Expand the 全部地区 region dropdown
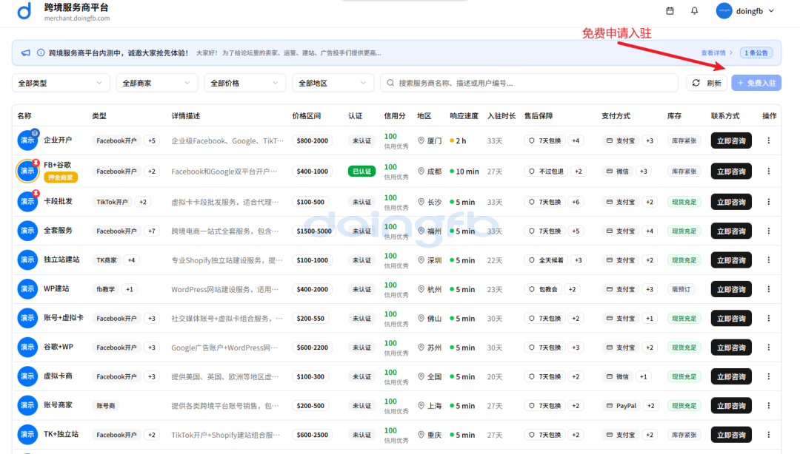The height and width of the screenshot is (454, 800). tap(333, 83)
